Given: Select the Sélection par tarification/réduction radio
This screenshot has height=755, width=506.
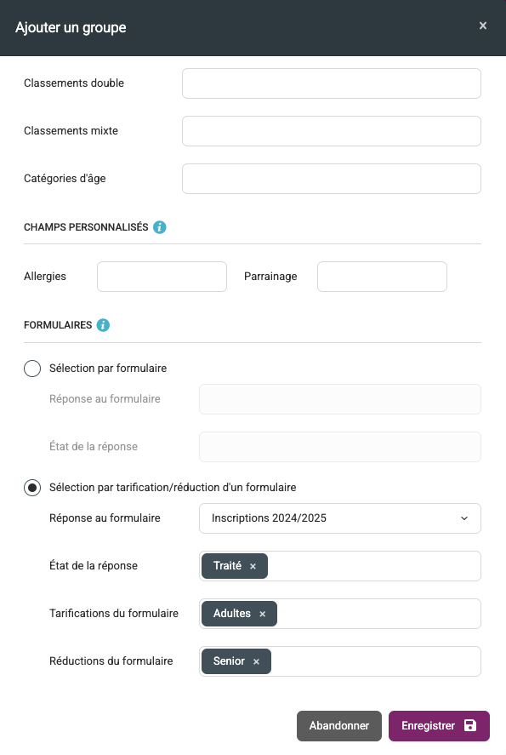Looking at the screenshot, I should [32, 488].
